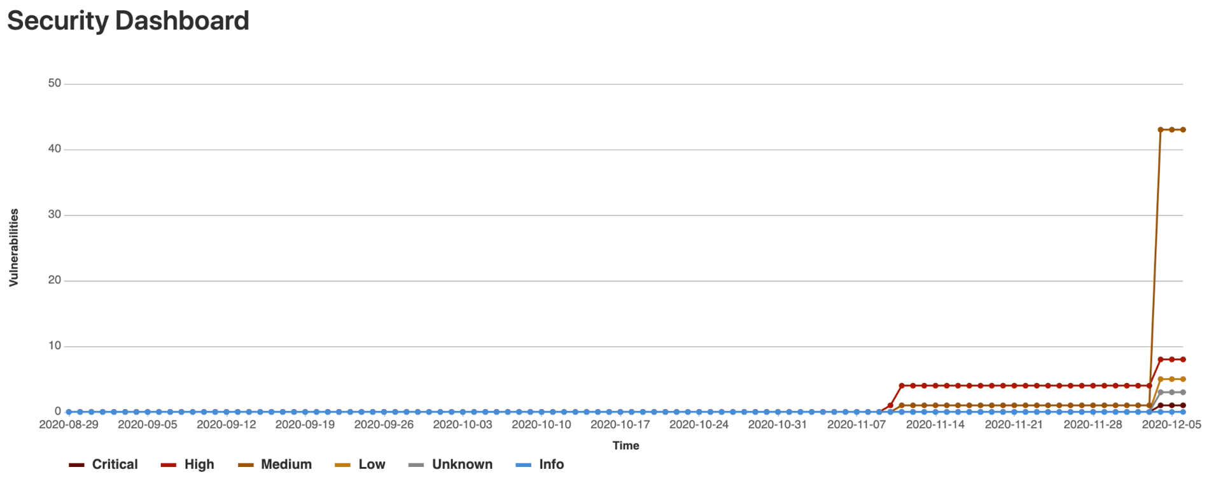Click the Security Dashboard heading
The width and height of the screenshot is (1209, 479).
pyautogui.click(x=128, y=21)
